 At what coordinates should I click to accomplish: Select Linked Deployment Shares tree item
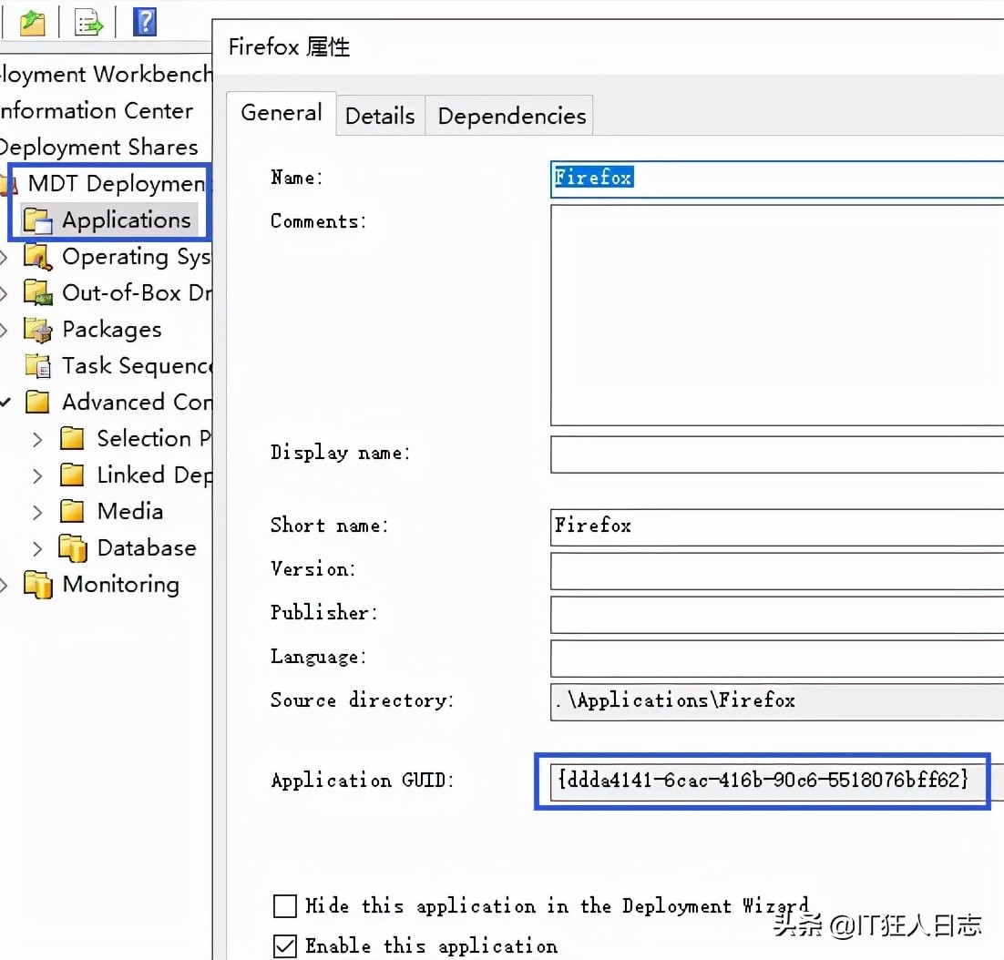[154, 475]
